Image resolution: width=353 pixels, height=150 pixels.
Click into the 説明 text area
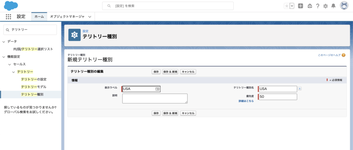click(x=155, y=99)
